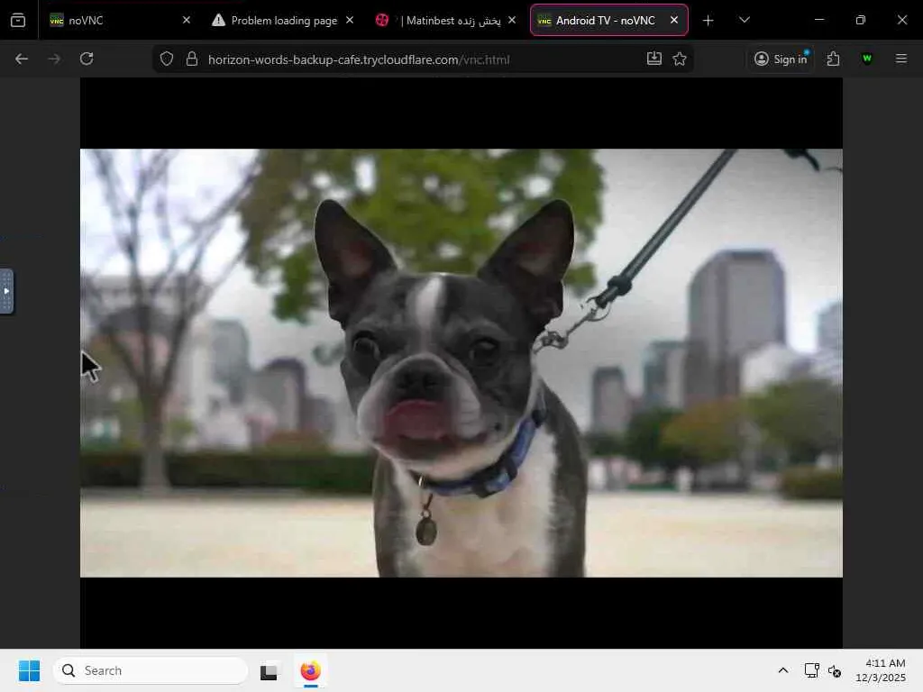Bookmark this page with the star icon
The image size is (923, 692).
(680, 59)
